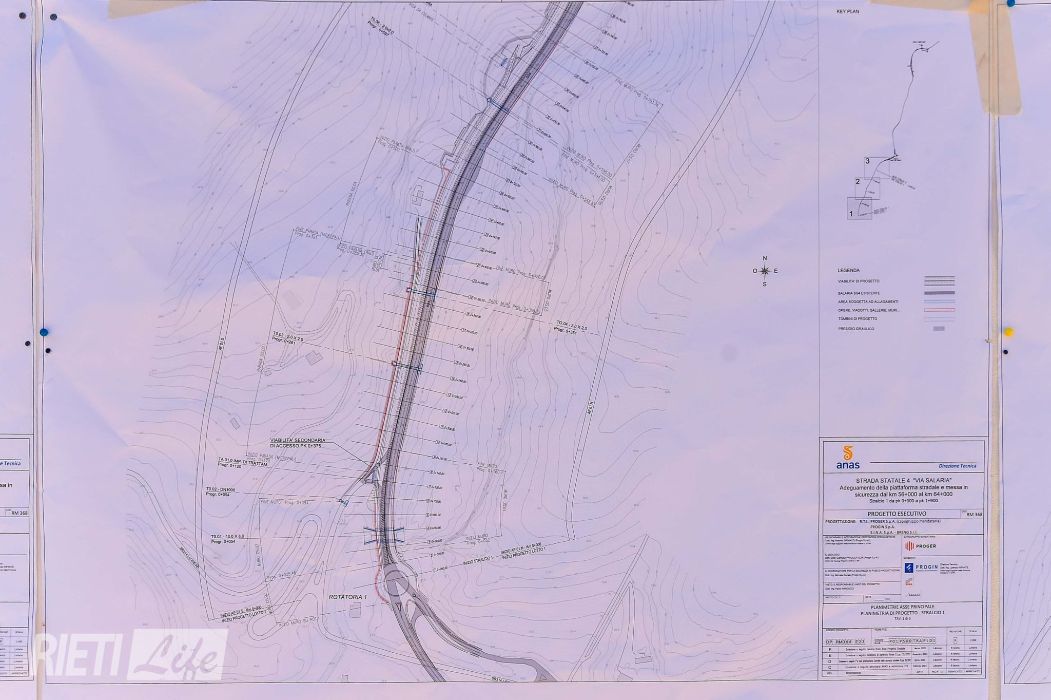Screen dimensions: 1051x700
Task: Click the Rotatoria 1 roundabout circle
Action: [x=396, y=583]
